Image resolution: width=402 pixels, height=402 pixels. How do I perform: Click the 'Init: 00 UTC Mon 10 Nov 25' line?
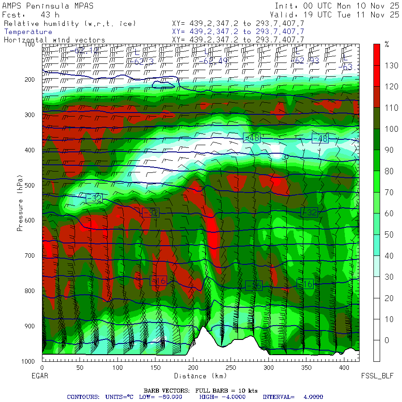point(337,6)
